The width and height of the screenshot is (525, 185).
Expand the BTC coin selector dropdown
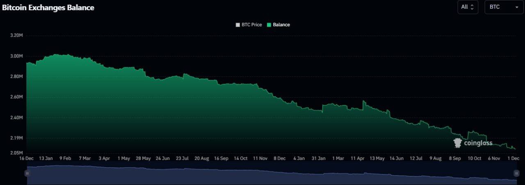point(504,7)
